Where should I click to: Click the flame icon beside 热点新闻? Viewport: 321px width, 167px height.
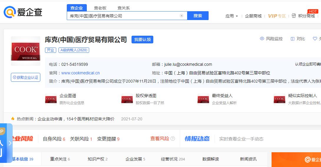[x=13, y=119]
